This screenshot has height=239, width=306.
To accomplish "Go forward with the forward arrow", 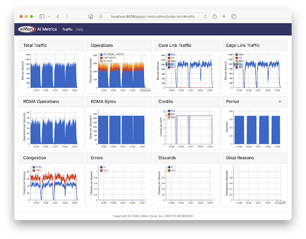I will point(67,16).
